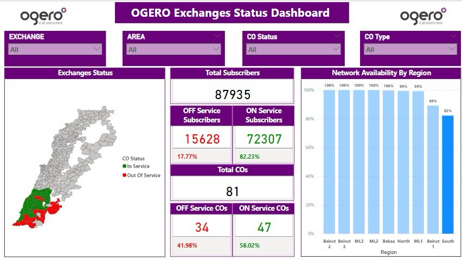Click the In Service legend label
The width and height of the screenshot is (462, 260).
[138, 166]
